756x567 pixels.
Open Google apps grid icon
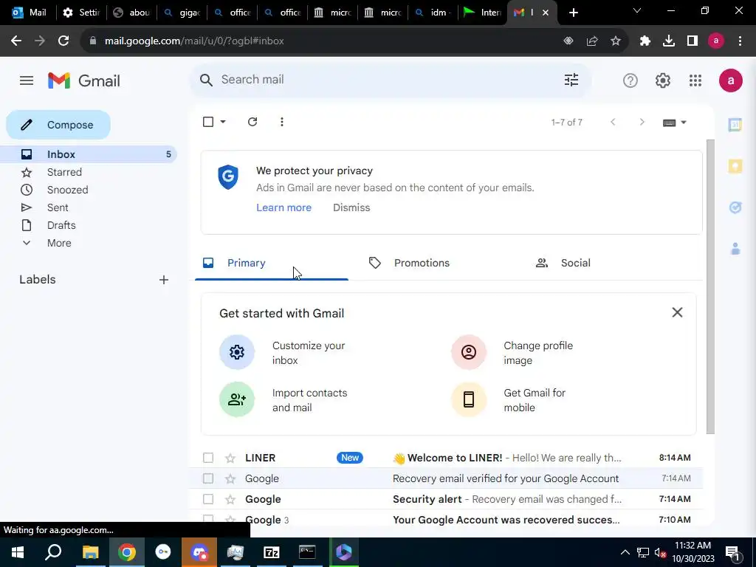tap(695, 80)
